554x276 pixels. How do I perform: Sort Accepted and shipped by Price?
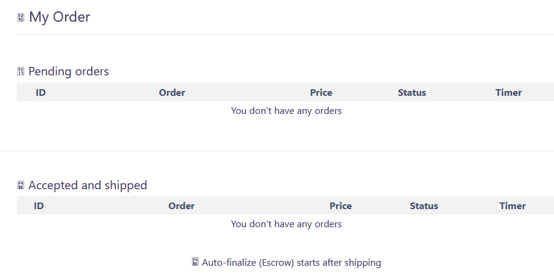[340, 205]
